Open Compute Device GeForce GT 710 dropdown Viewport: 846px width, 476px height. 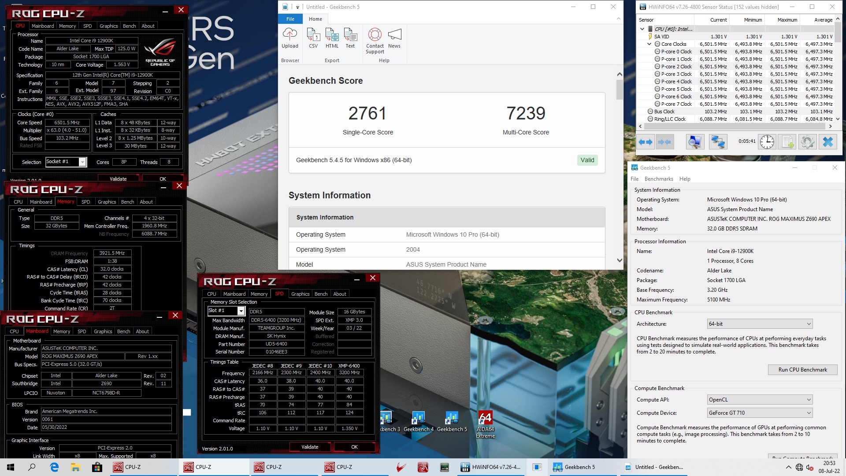[760, 413]
